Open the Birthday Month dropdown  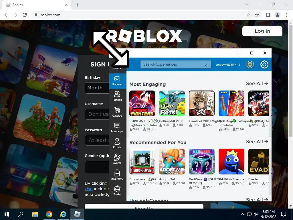pos(97,88)
